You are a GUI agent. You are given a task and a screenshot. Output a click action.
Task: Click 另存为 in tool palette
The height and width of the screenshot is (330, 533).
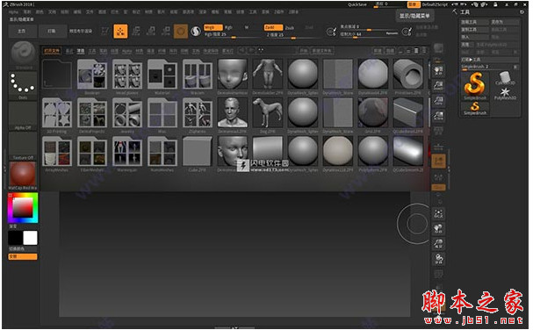505,22
